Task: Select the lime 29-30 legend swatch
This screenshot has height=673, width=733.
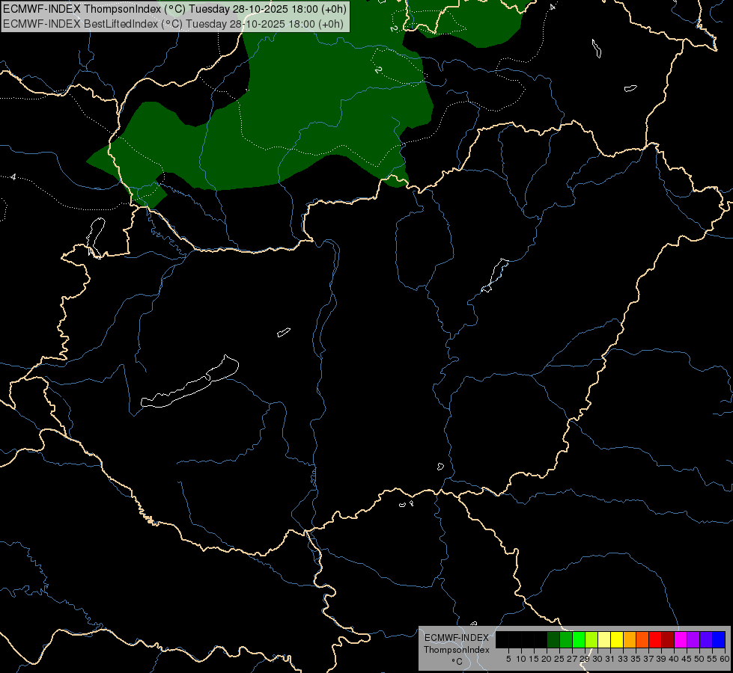Action: 591,639
